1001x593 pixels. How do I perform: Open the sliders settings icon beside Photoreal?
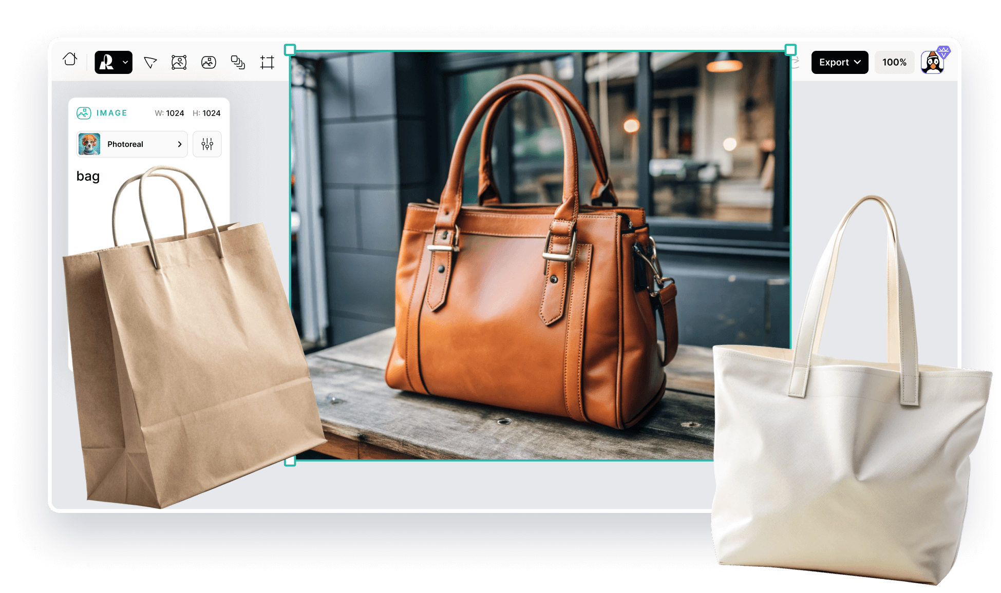coord(207,144)
